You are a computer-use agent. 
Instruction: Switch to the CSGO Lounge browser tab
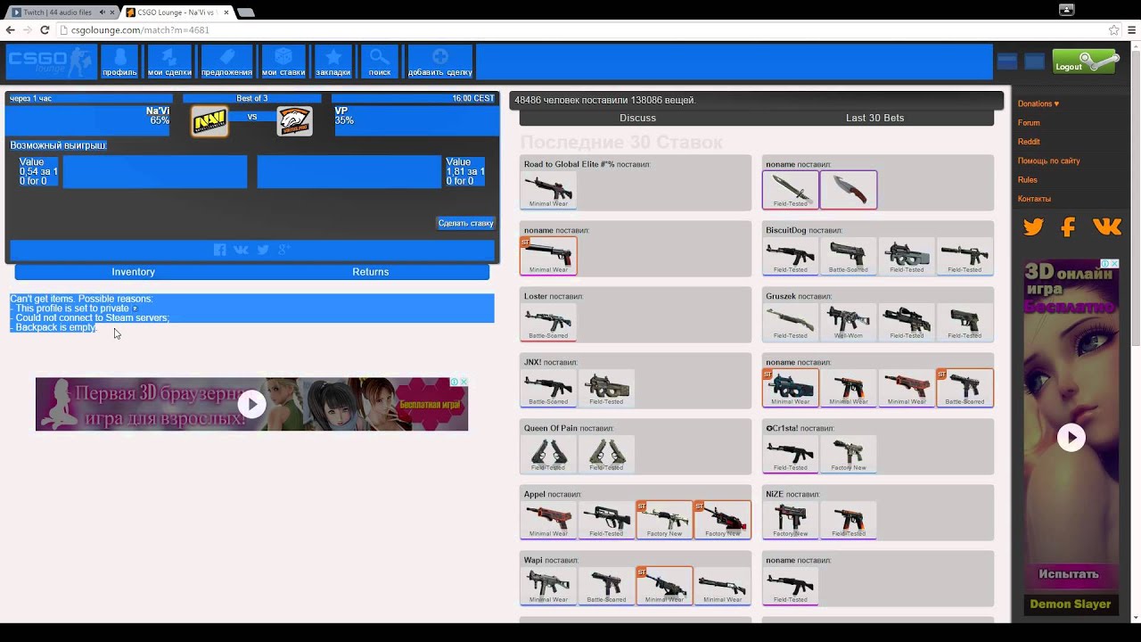[175, 12]
